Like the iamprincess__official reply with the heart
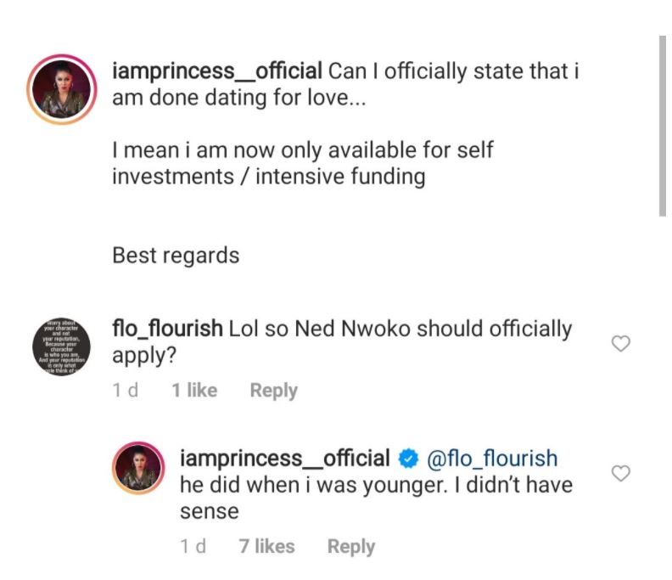Image resolution: width=672 pixels, height=580 pixels. pyautogui.click(x=621, y=473)
